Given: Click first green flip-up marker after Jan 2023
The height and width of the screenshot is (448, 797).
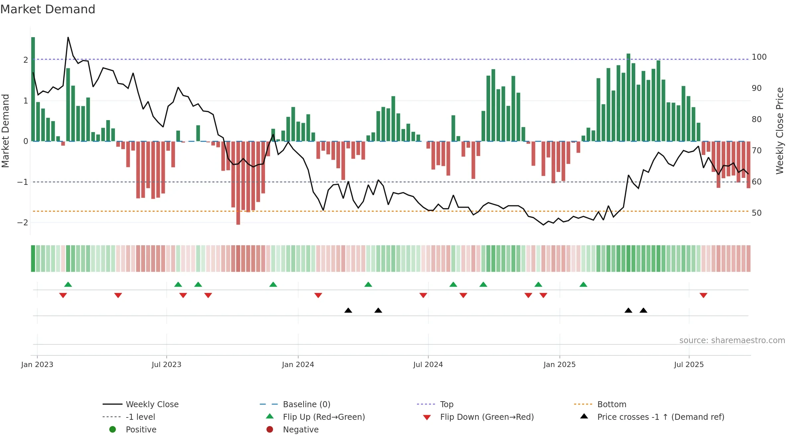Looking at the screenshot, I should (68, 284).
